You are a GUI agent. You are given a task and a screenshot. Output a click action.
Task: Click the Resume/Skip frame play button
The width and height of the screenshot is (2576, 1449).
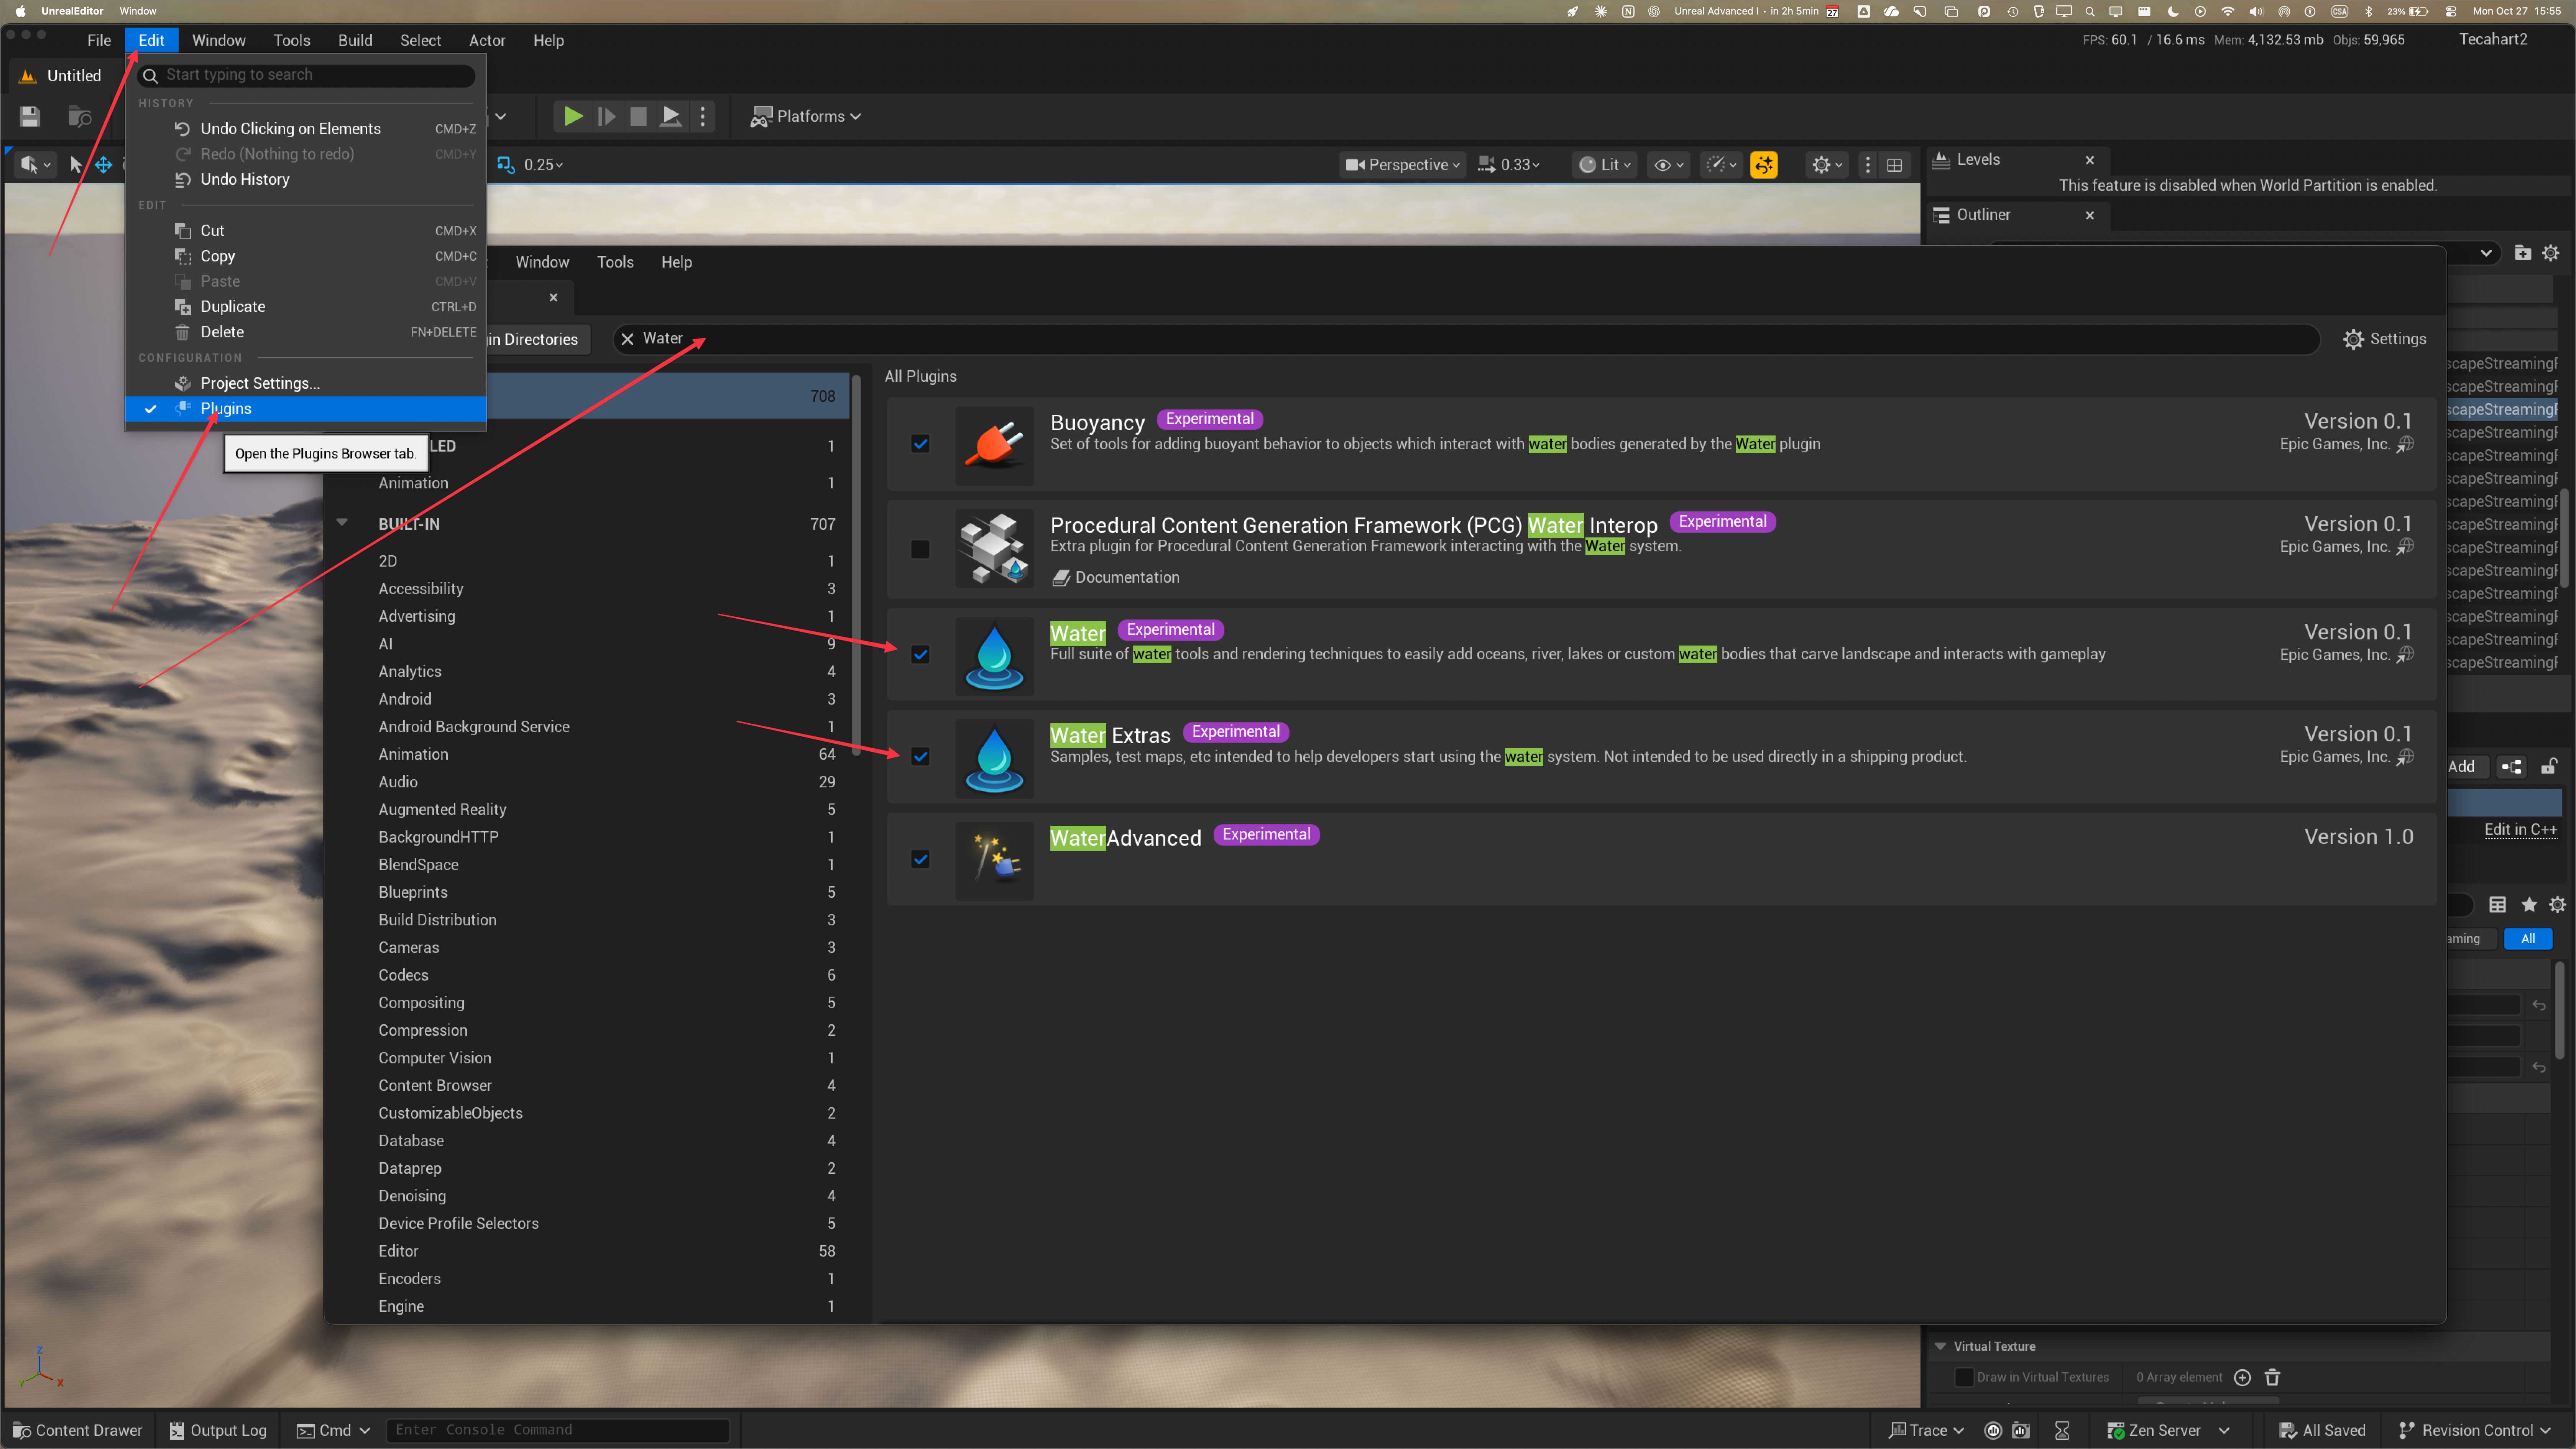pos(606,116)
